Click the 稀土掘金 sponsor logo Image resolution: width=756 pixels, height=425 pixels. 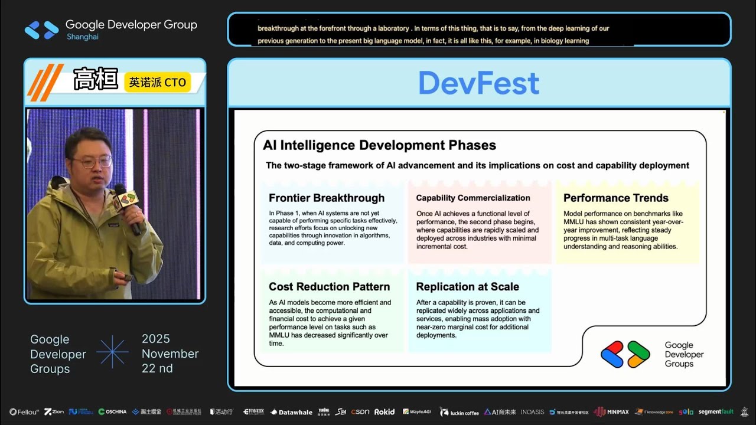(146, 412)
